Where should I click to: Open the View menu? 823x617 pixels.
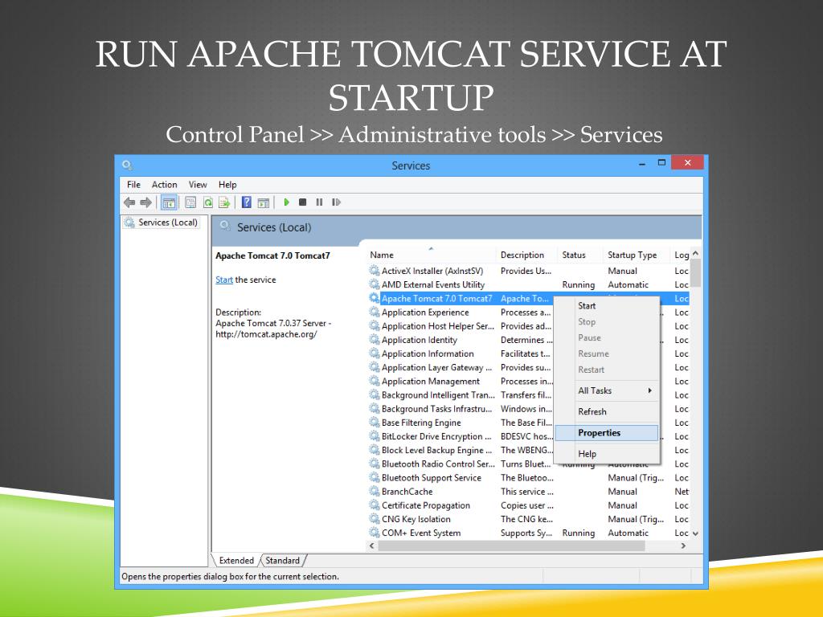(198, 185)
